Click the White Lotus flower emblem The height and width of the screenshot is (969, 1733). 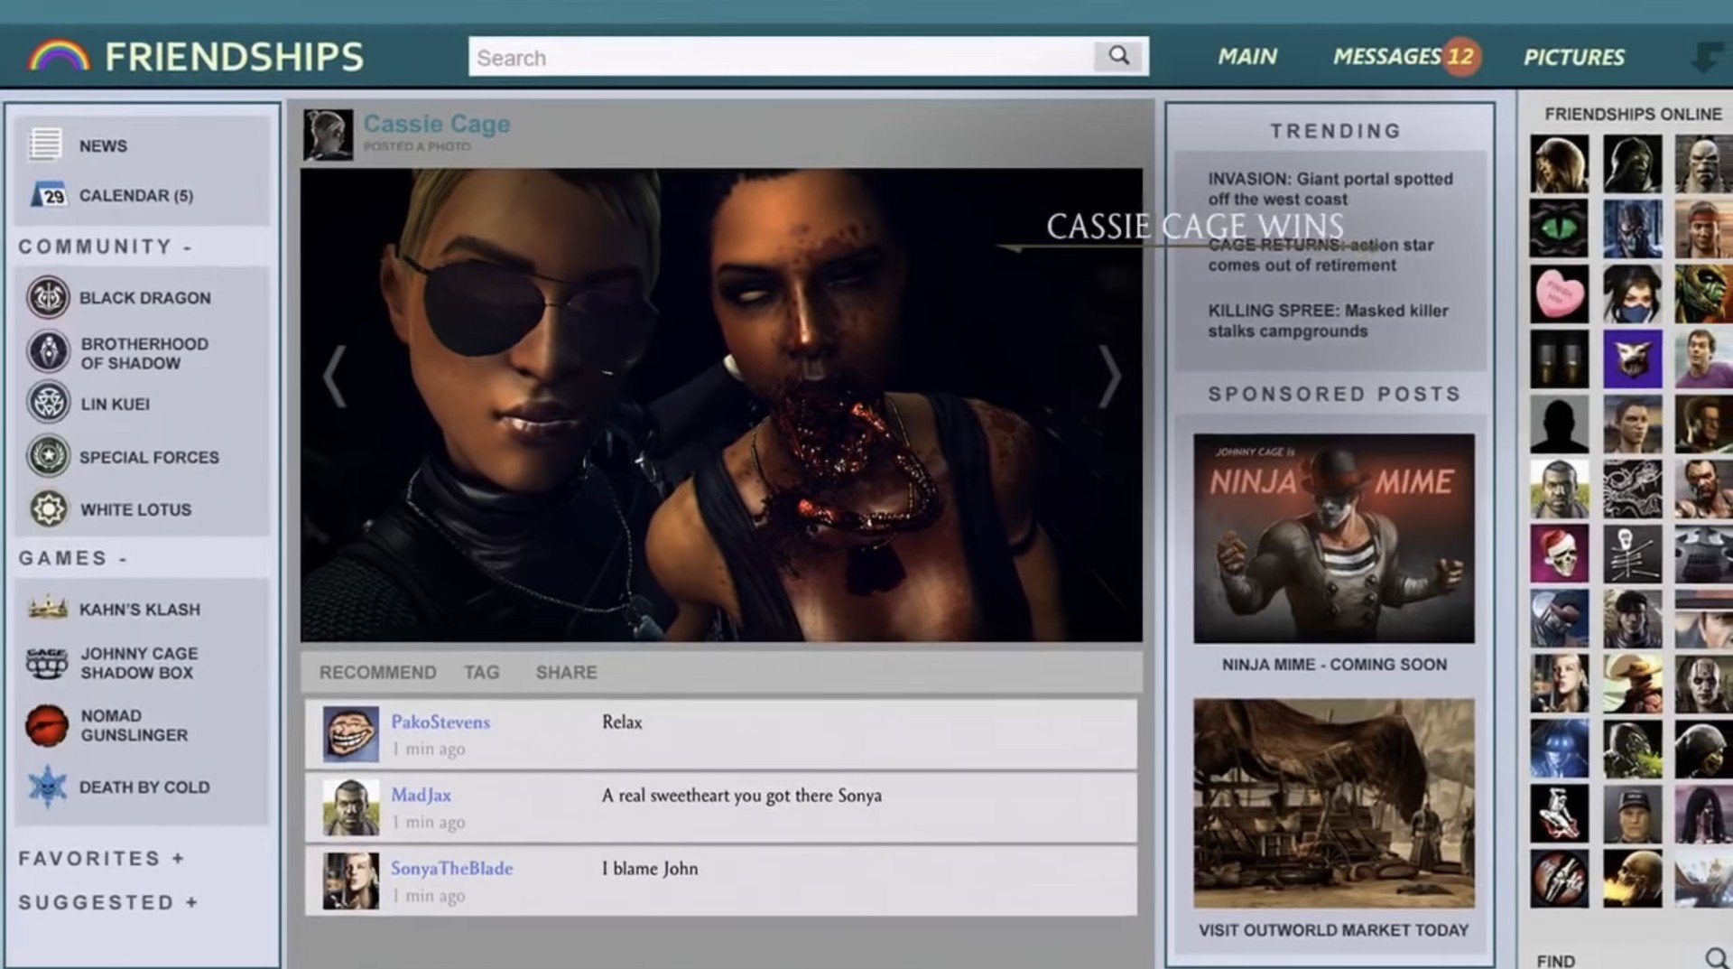pos(48,509)
